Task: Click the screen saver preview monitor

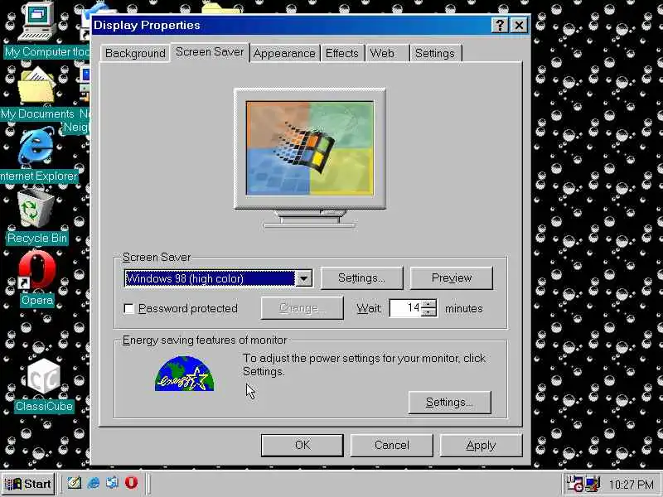Action: [310, 157]
